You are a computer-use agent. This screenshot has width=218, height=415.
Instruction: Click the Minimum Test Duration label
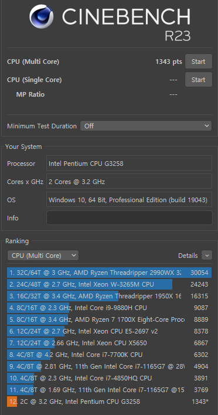[42, 126]
